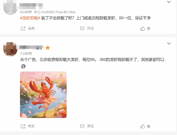Expand the chevron menu on the second post

(169, 43)
